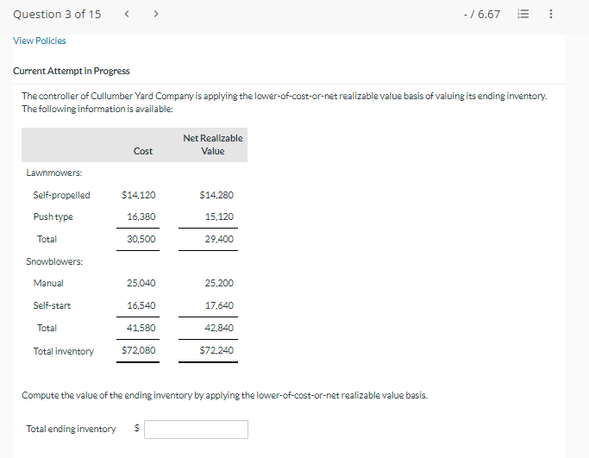The width and height of the screenshot is (589, 458).
Task: Select the Net Realizable Value column header
Action: click(212, 144)
